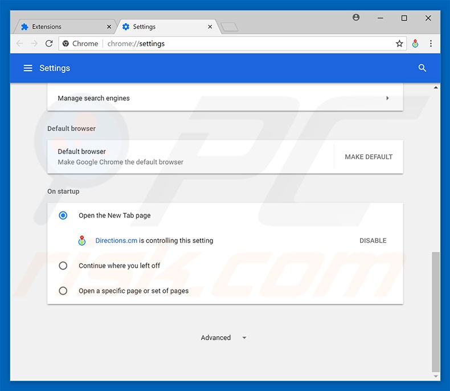Click Directions.cm icon in startup section
The image size is (450, 391).
(82, 241)
